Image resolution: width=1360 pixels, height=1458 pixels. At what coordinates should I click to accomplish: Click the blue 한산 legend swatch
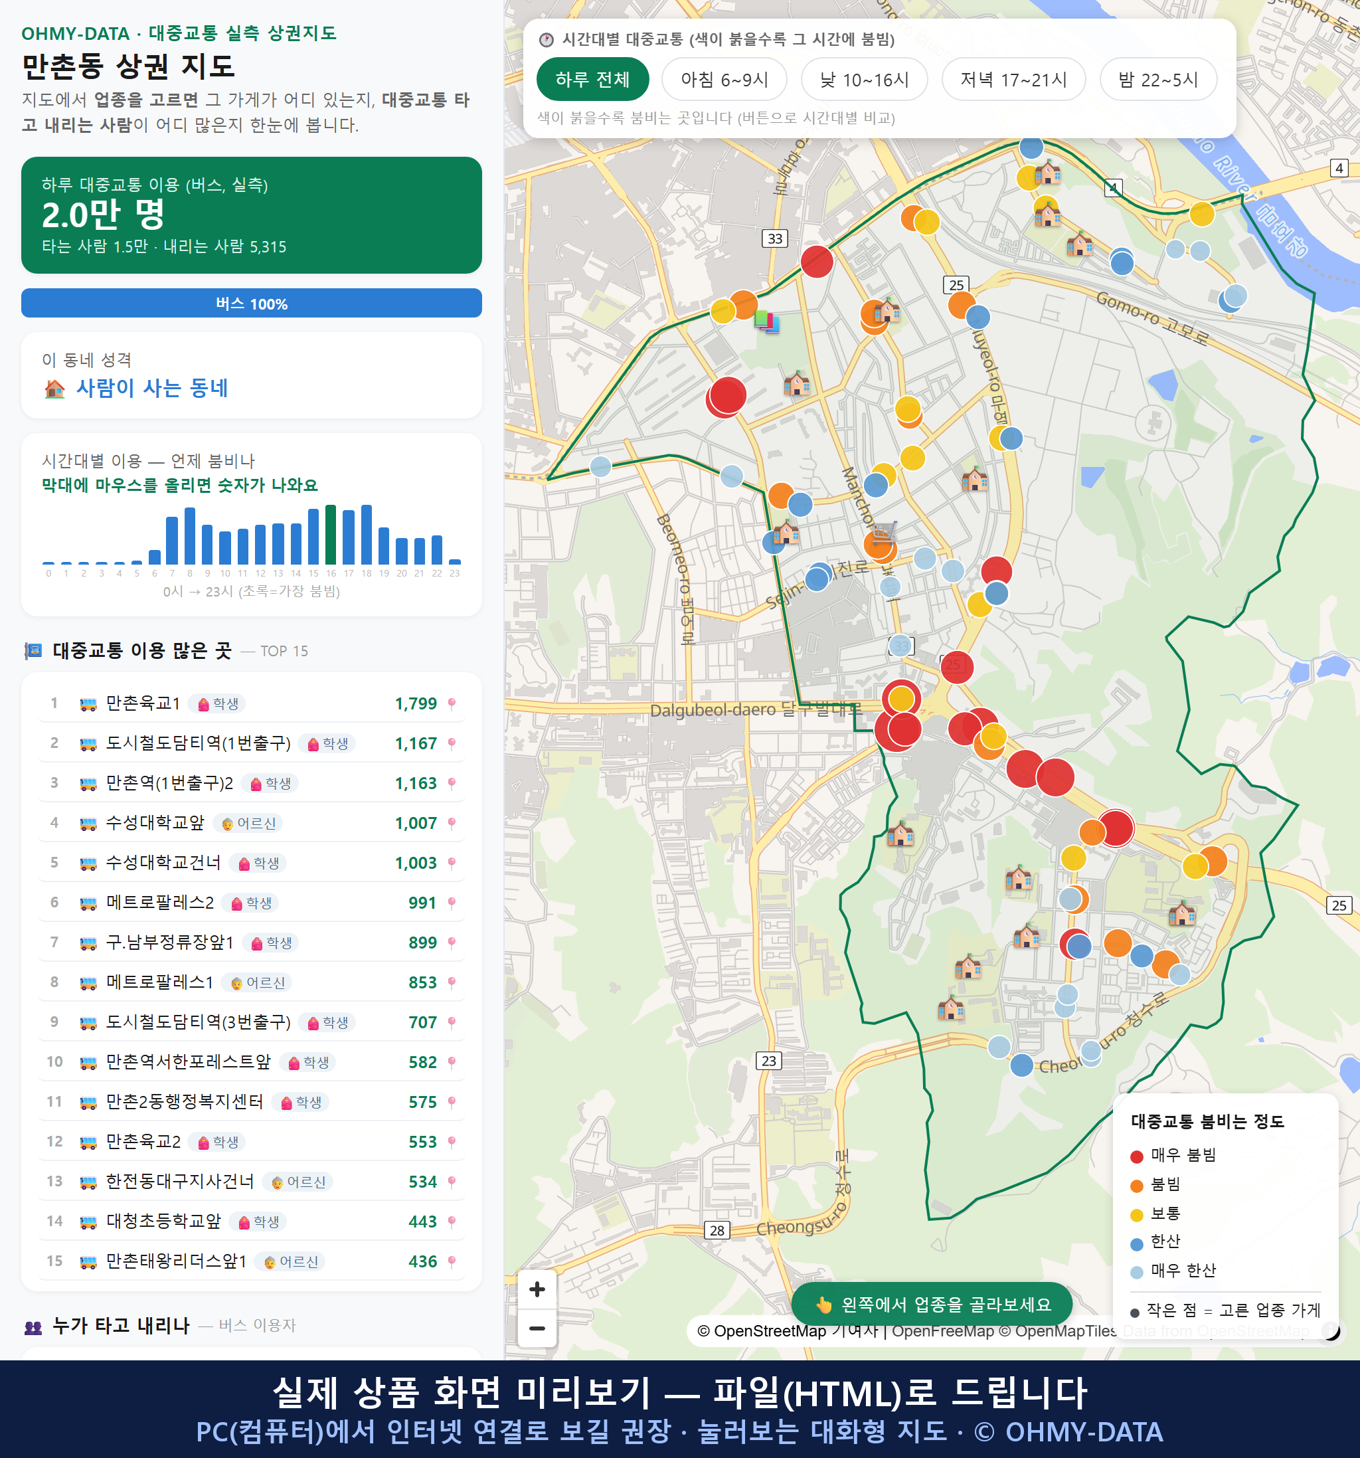[x=1137, y=1244]
